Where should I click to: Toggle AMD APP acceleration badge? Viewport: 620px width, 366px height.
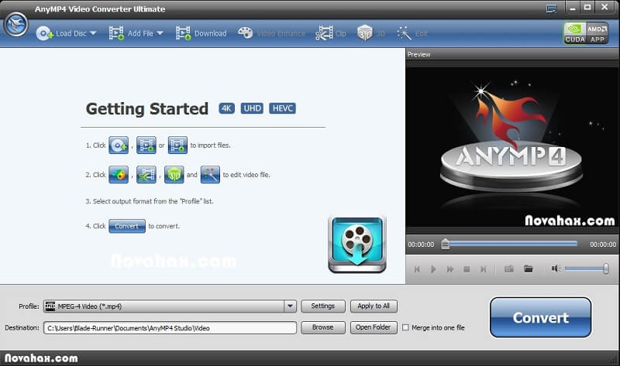(x=597, y=33)
